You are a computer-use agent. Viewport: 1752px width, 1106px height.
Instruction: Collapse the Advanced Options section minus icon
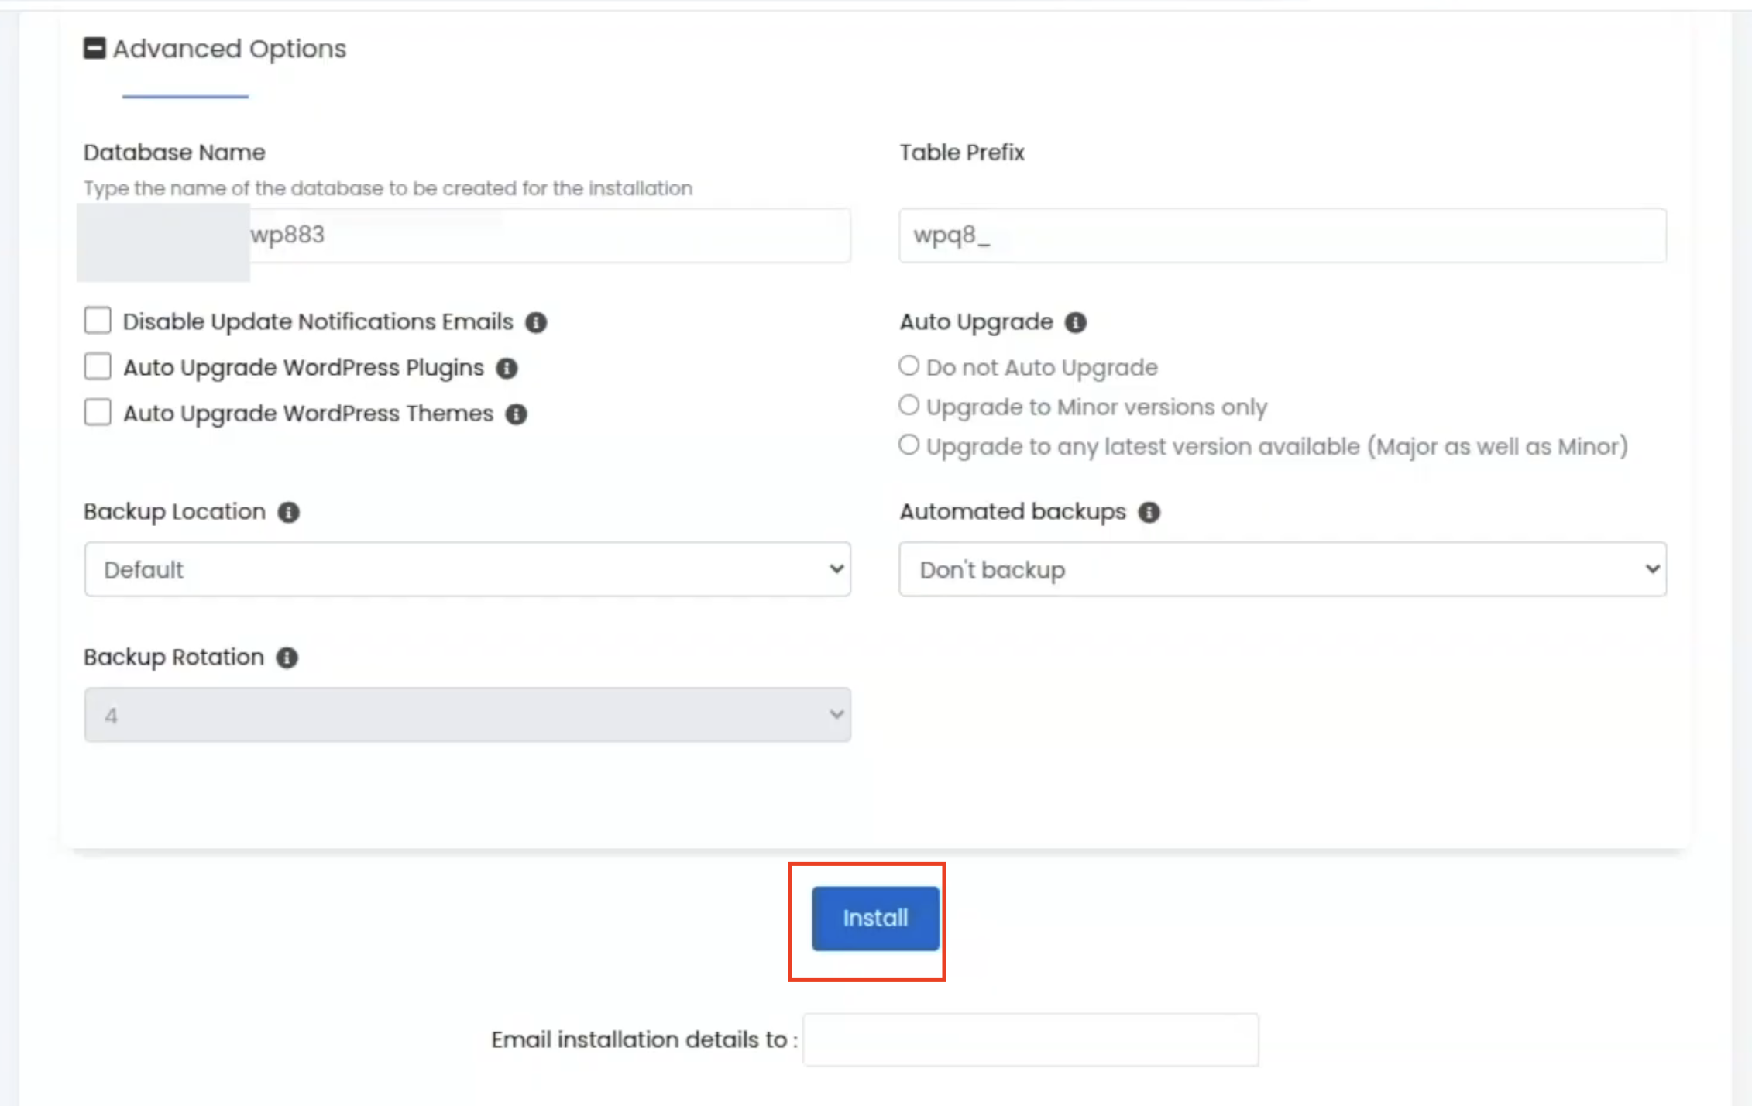(x=94, y=48)
